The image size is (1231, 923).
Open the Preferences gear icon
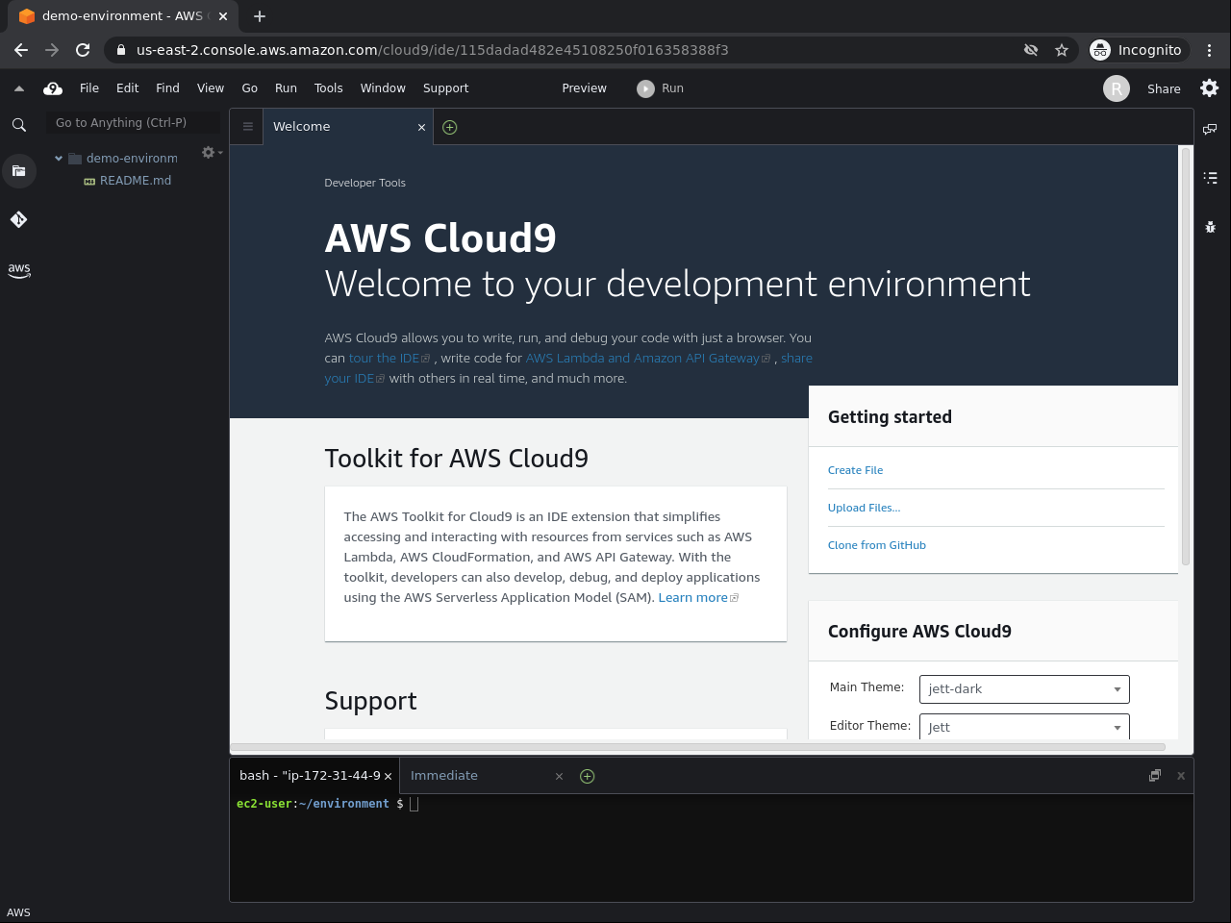[x=1209, y=88]
